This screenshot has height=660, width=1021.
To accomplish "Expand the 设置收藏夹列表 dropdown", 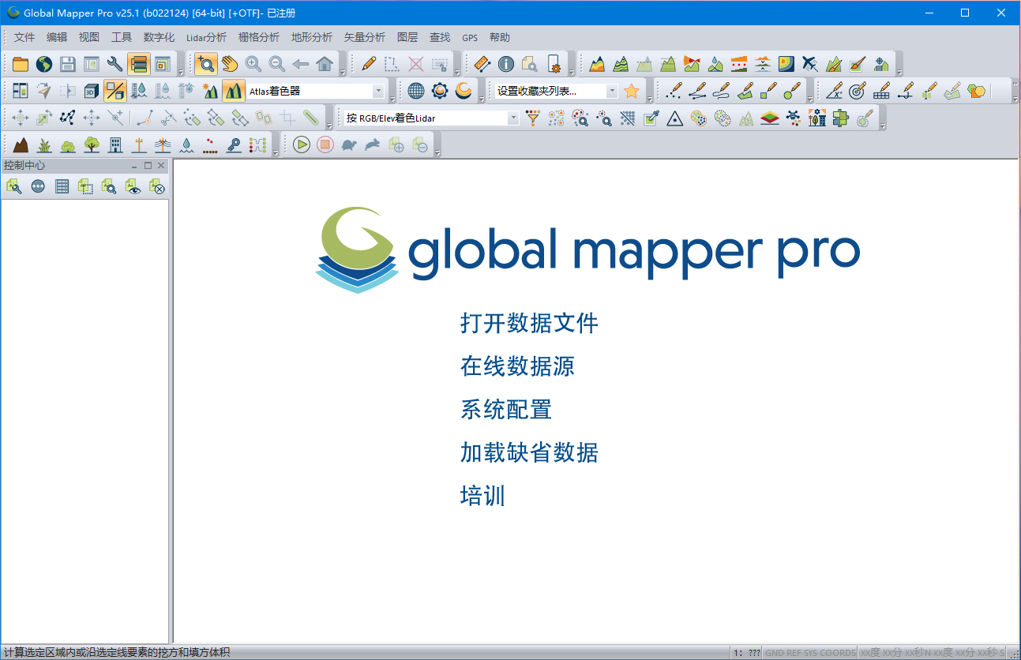I will (611, 91).
